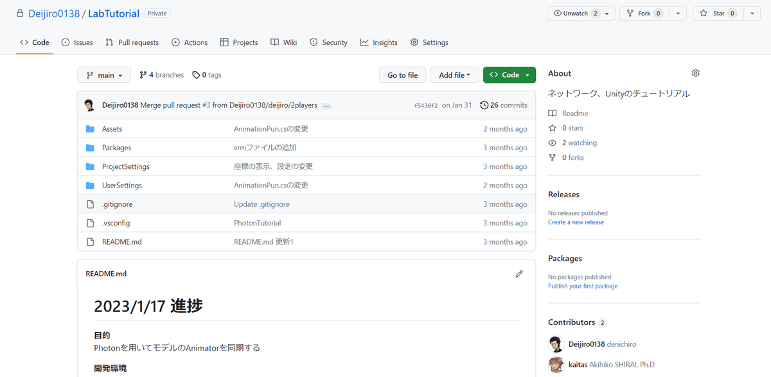
Task: Click kaitas contributor avatar
Action: 556,364
